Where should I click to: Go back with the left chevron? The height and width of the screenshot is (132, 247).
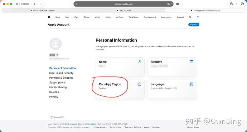[x=35, y=4]
